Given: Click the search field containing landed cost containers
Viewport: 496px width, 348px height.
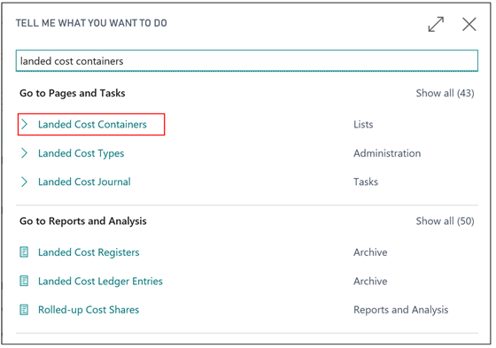Looking at the screenshot, I should 247,61.
